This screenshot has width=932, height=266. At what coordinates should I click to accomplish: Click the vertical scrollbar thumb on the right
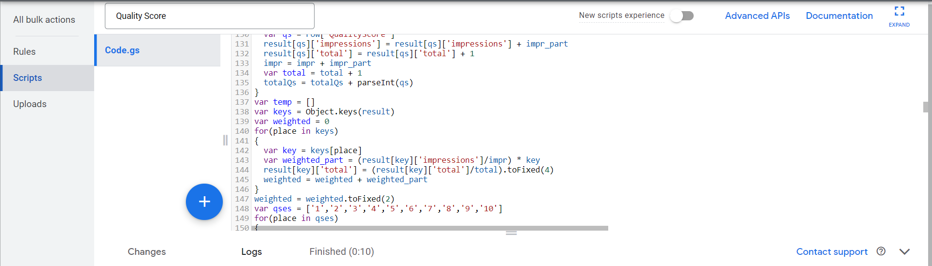(x=926, y=107)
